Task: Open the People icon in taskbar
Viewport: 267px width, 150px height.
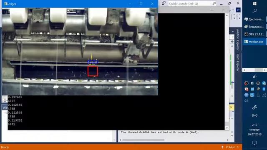Action: click(254, 77)
